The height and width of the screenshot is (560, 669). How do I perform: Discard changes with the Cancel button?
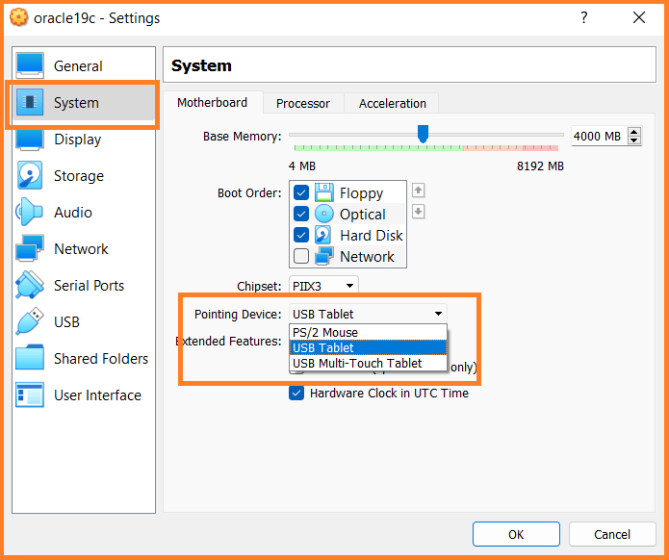coord(612,534)
